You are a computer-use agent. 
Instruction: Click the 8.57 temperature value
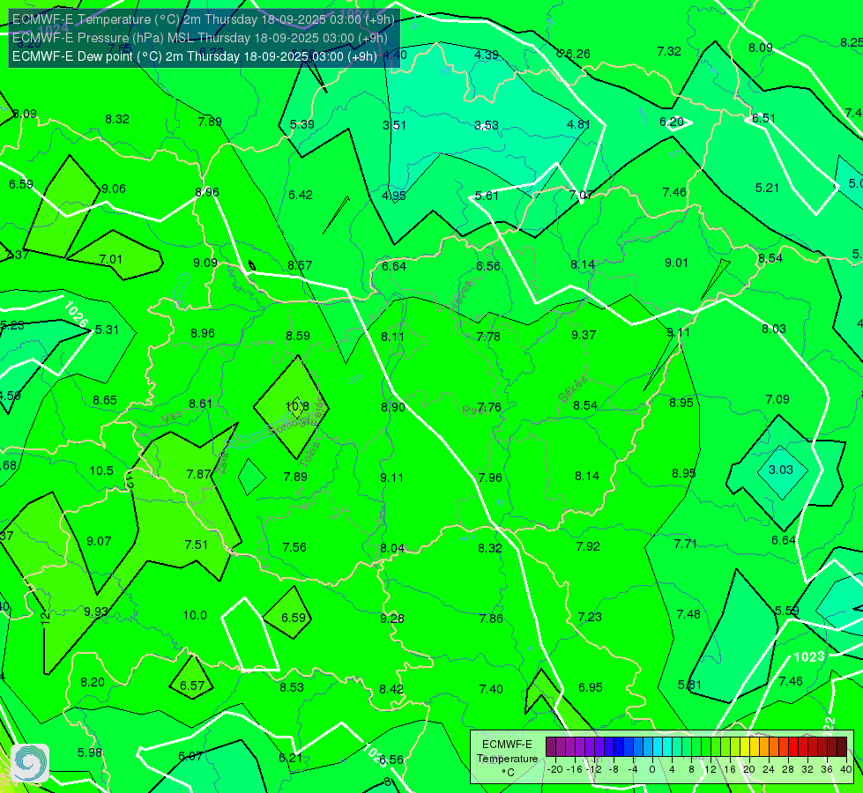(300, 265)
